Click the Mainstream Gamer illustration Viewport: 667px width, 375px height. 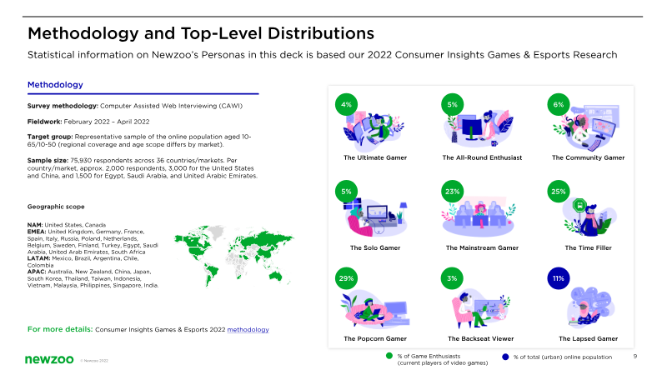(479, 217)
